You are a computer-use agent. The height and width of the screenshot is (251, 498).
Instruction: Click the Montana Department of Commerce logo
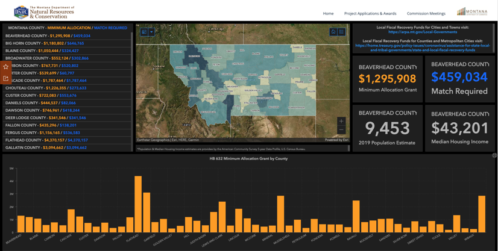point(472,11)
